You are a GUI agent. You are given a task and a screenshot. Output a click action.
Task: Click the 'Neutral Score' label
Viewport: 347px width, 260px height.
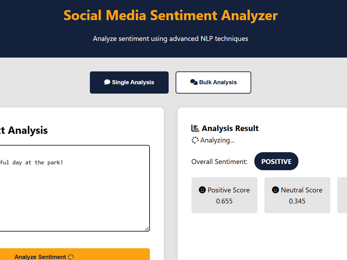[302, 190]
